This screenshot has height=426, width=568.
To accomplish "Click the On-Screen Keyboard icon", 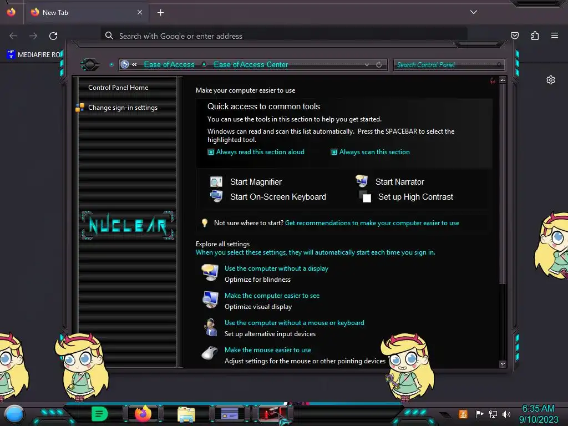I will click(216, 196).
